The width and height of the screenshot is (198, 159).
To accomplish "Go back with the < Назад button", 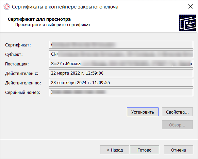I will 115,150.
